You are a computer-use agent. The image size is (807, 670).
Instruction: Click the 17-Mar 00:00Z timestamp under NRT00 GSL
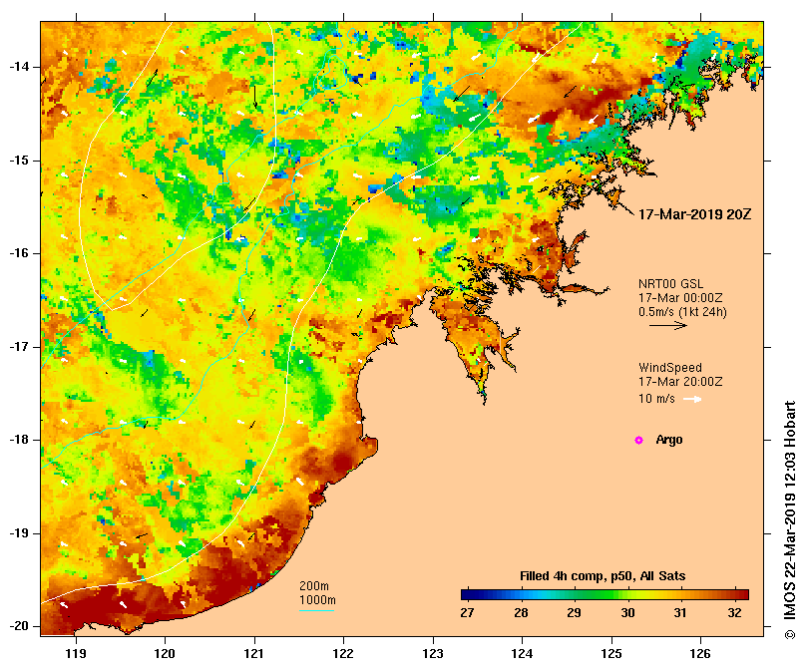(680, 298)
